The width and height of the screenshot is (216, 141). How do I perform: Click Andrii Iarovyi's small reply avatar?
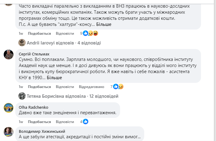pyautogui.click(x=22, y=43)
